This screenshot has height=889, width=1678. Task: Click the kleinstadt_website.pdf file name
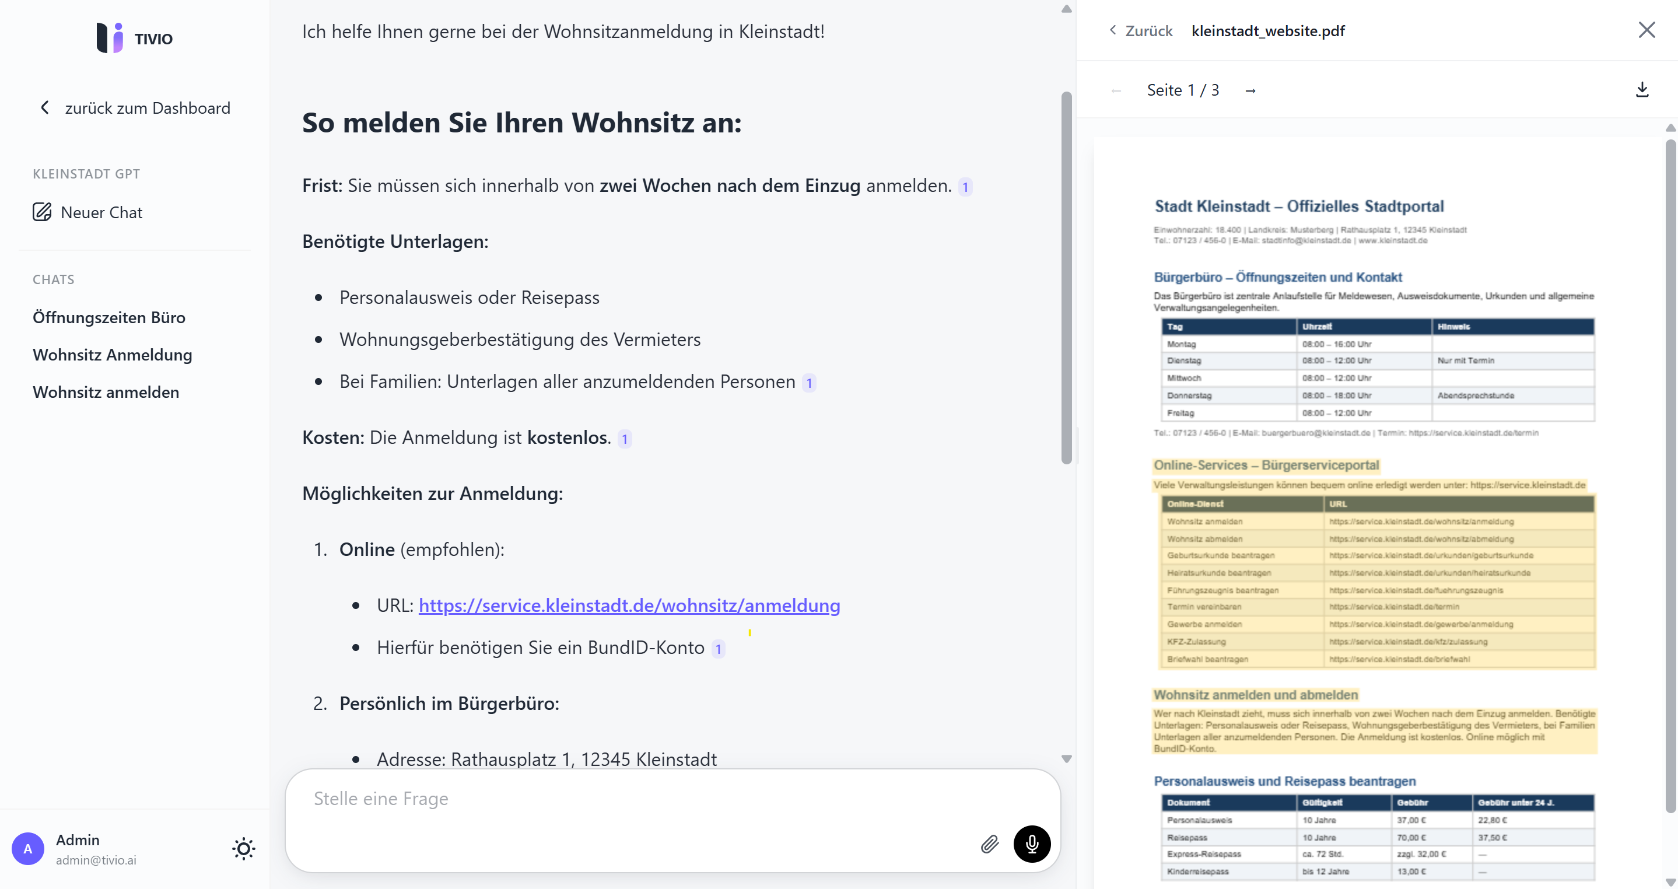click(x=1267, y=30)
